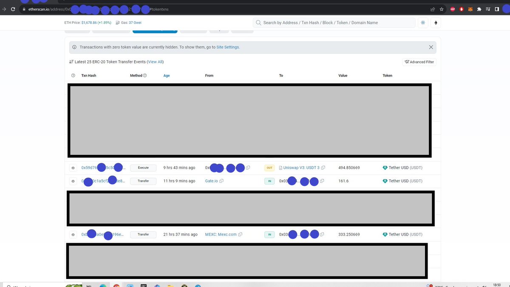Click the age 9 hrs 43 mins ago
The width and height of the screenshot is (510, 287).
(179, 168)
